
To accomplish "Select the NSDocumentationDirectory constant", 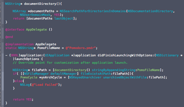I will tap(150, 11).
